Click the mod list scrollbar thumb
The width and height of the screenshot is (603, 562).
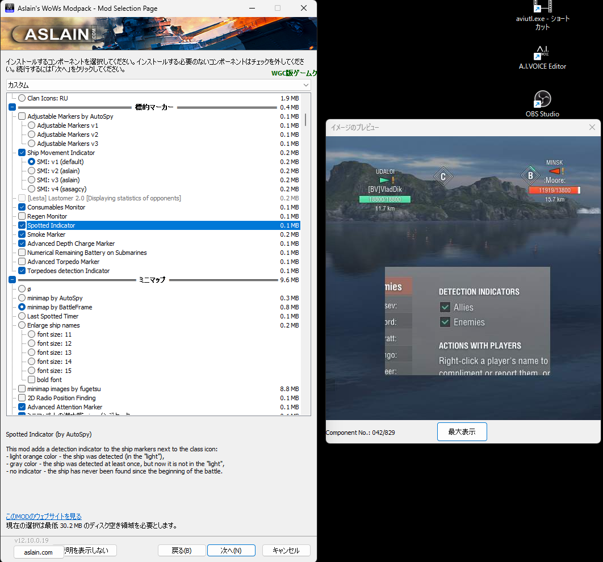click(x=305, y=120)
